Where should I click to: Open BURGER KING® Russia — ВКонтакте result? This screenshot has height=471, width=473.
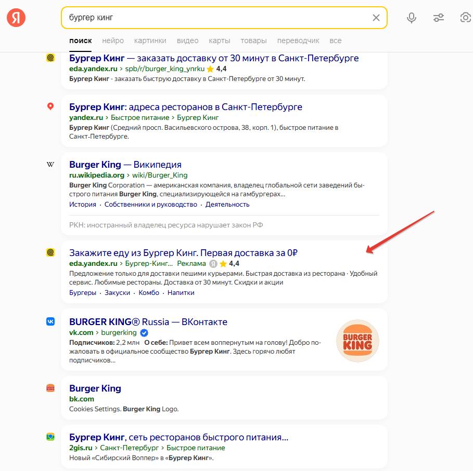(148, 322)
